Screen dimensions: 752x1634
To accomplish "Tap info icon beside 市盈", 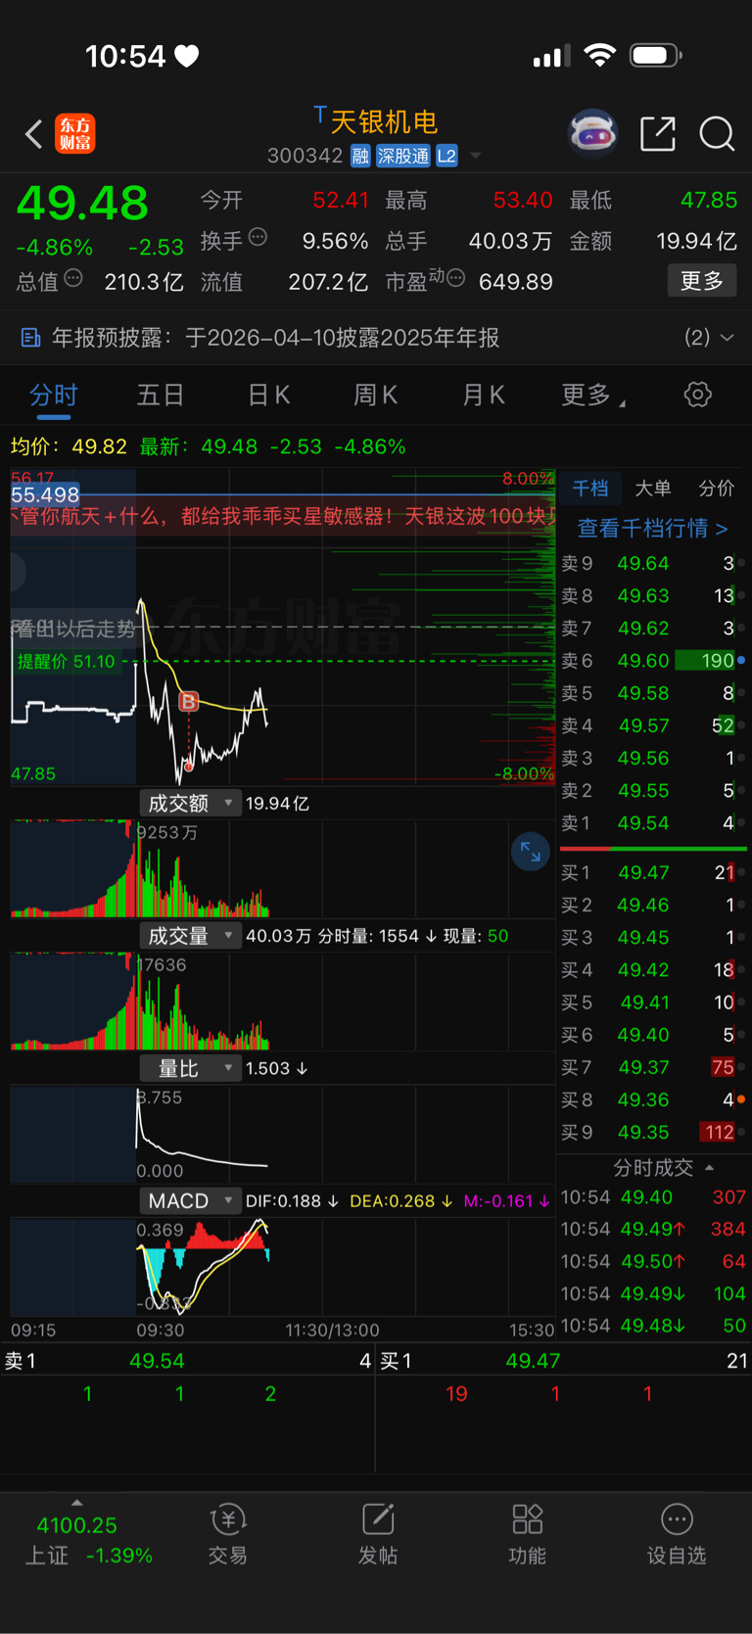I will click(455, 279).
